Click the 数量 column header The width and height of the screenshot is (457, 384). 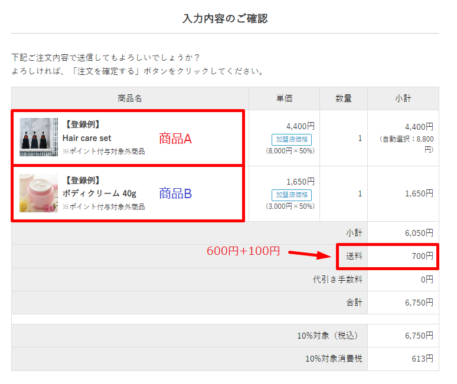[344, 99]
